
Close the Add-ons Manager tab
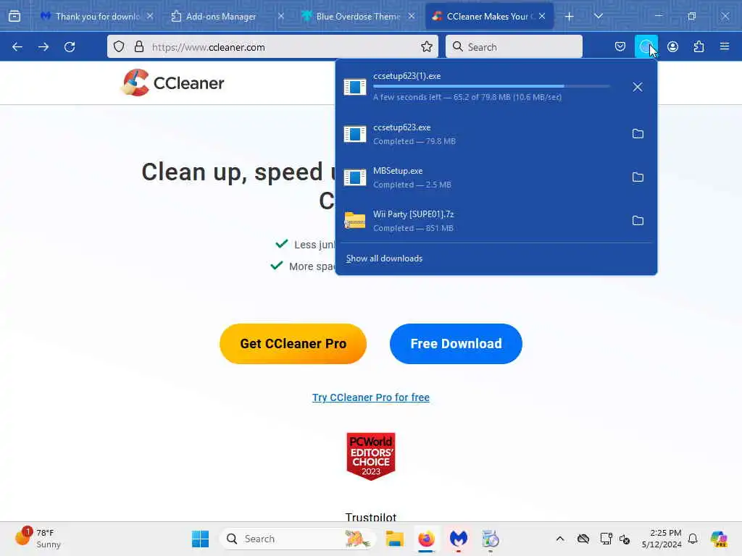tap(280, 16)
